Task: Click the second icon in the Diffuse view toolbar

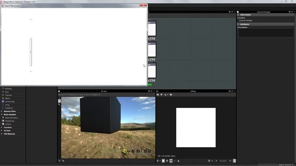Action: pos(161,95)
